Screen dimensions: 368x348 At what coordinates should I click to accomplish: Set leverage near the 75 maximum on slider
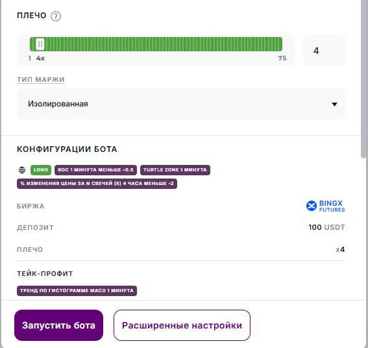pos(280,44)
